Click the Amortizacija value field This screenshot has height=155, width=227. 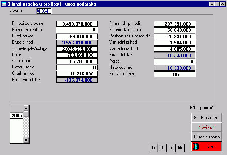(x=77, y=61)
